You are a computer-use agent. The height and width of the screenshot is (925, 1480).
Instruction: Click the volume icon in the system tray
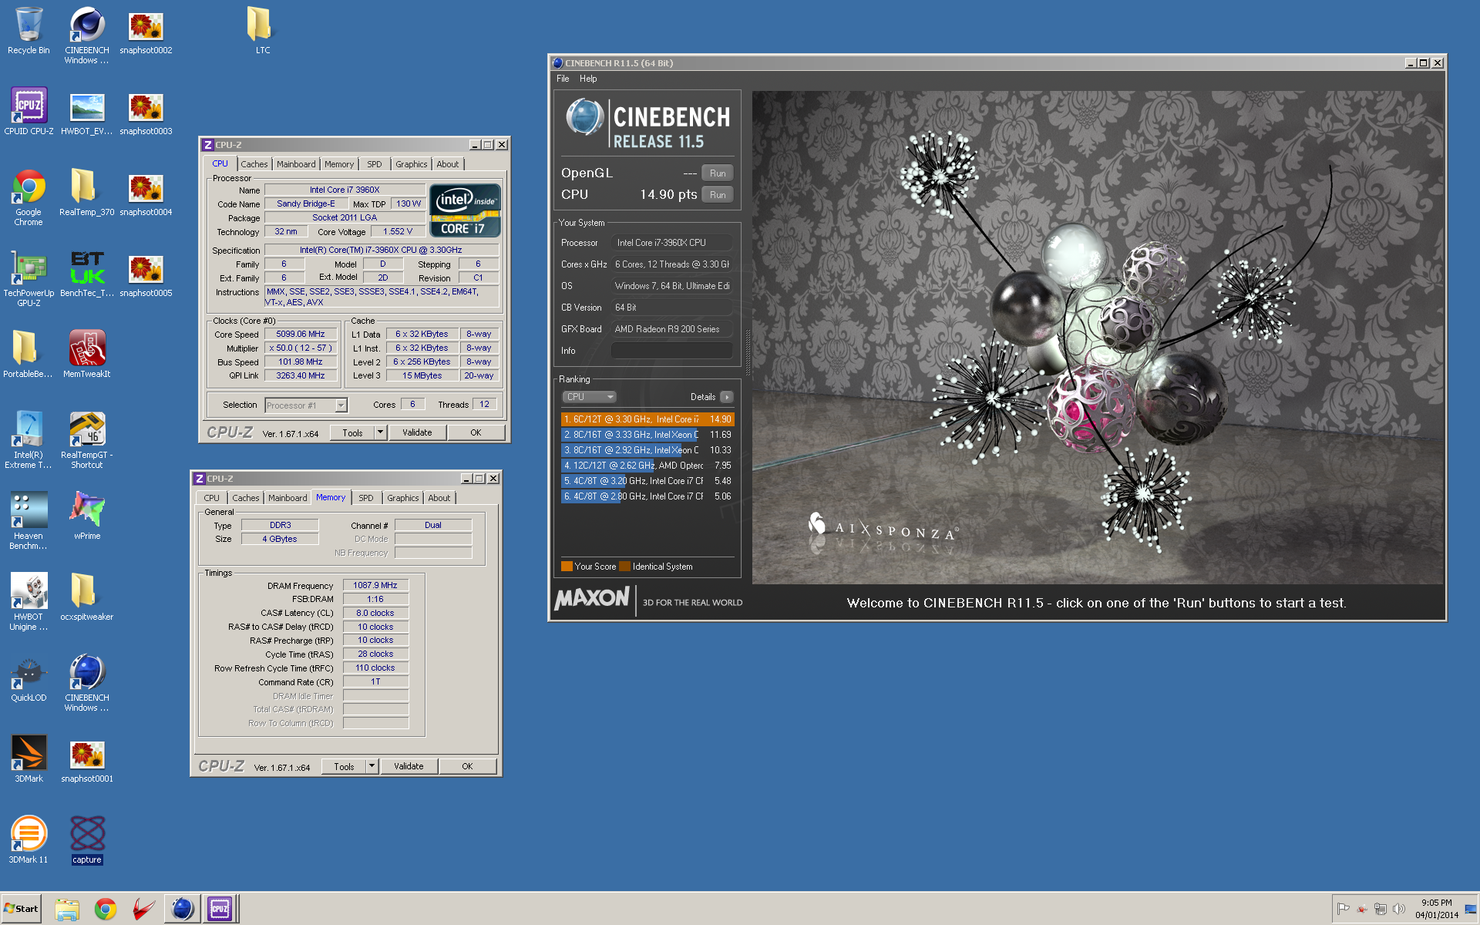(1398, 909)
